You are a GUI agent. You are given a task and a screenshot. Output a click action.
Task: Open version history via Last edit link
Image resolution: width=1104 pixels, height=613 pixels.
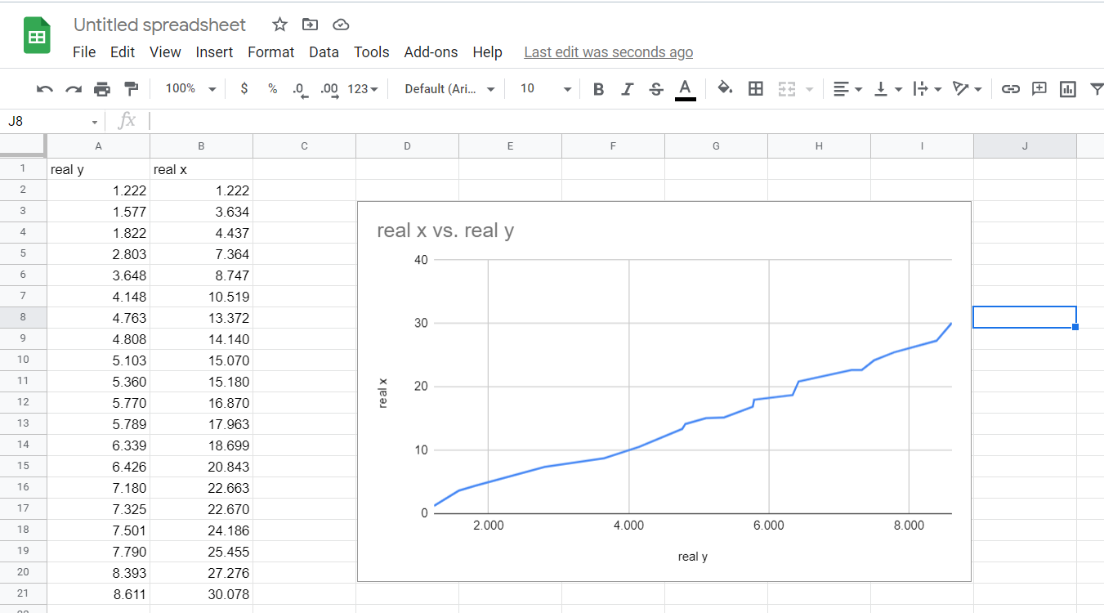click(x=608, y=51)
